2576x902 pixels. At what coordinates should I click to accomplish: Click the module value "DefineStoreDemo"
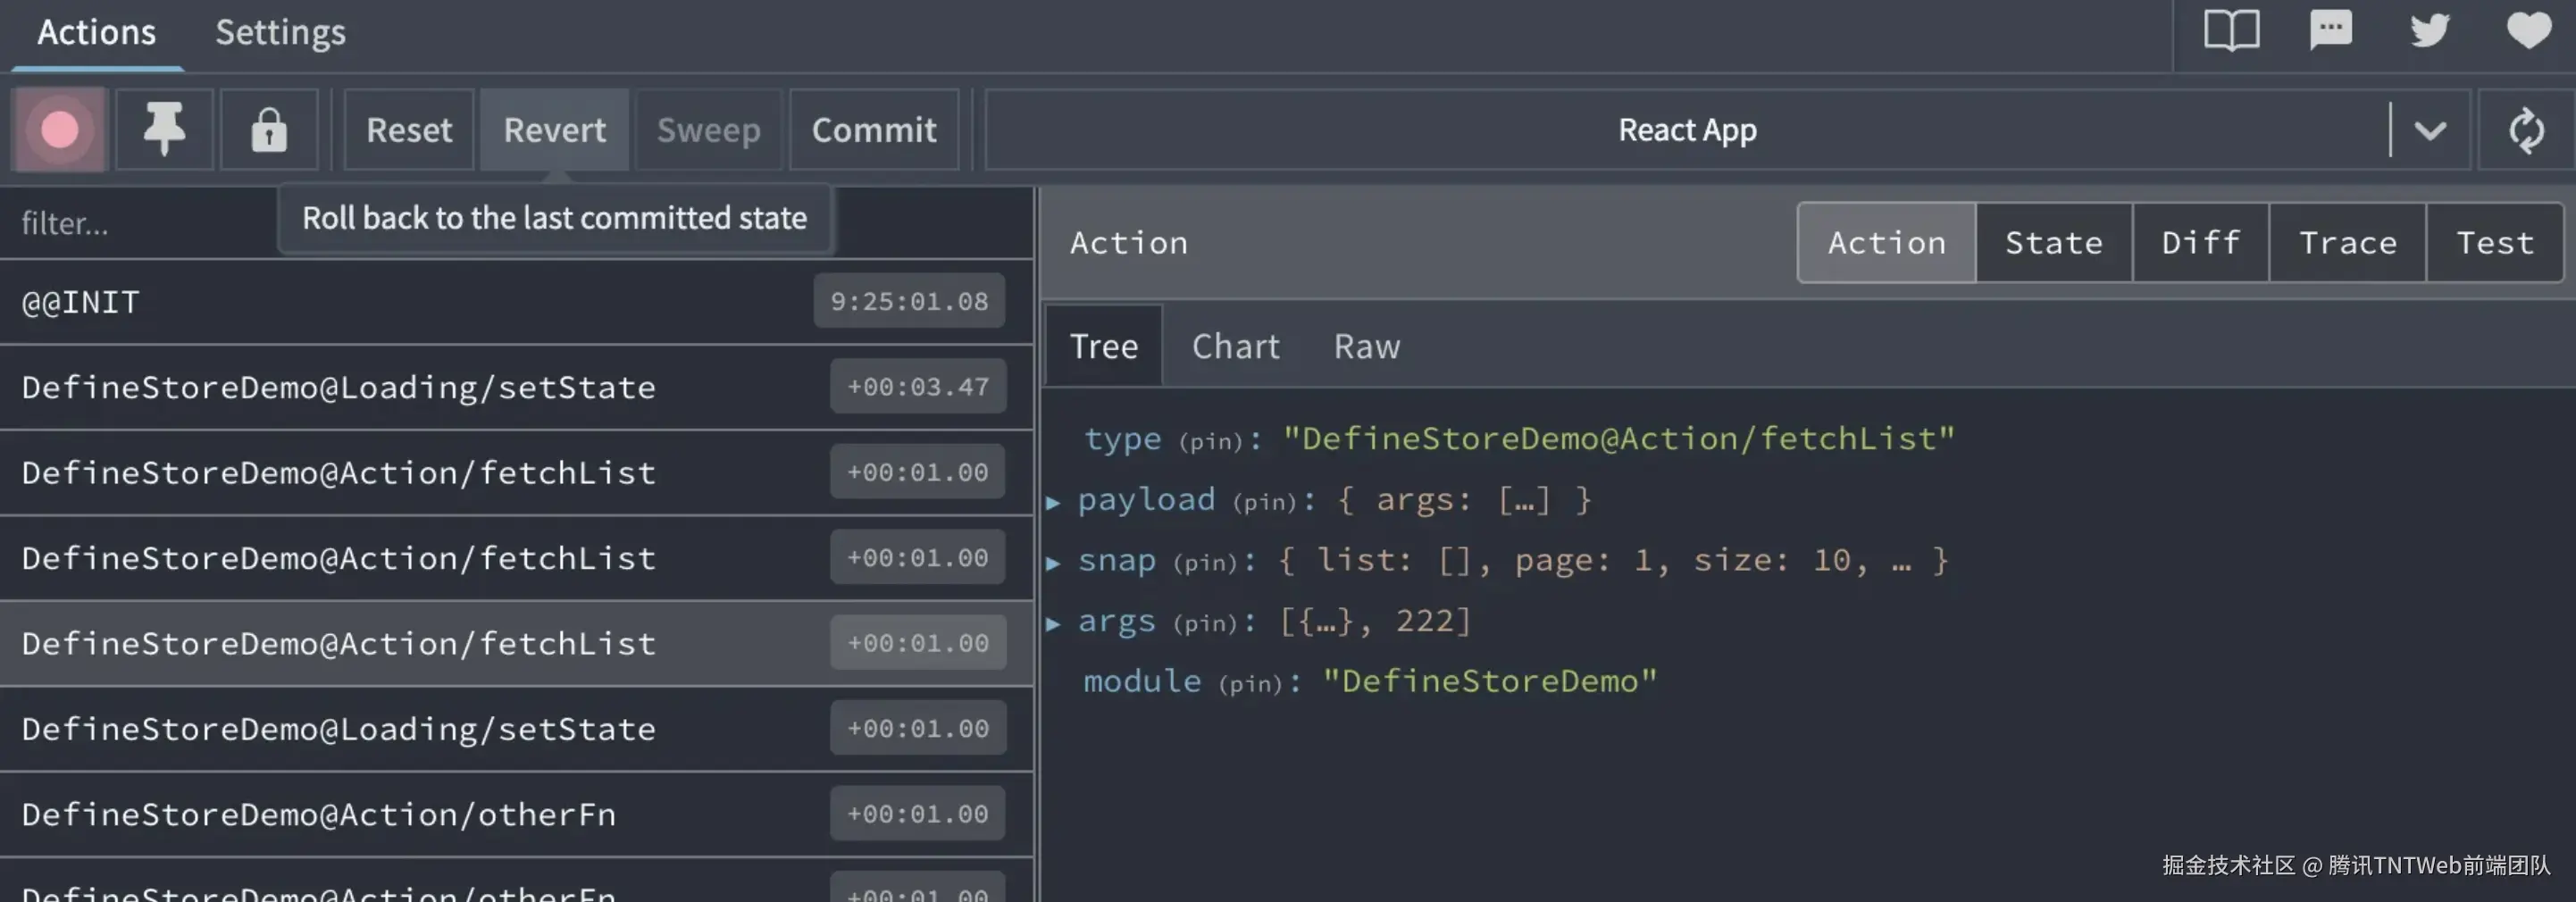pos(1490,682)
